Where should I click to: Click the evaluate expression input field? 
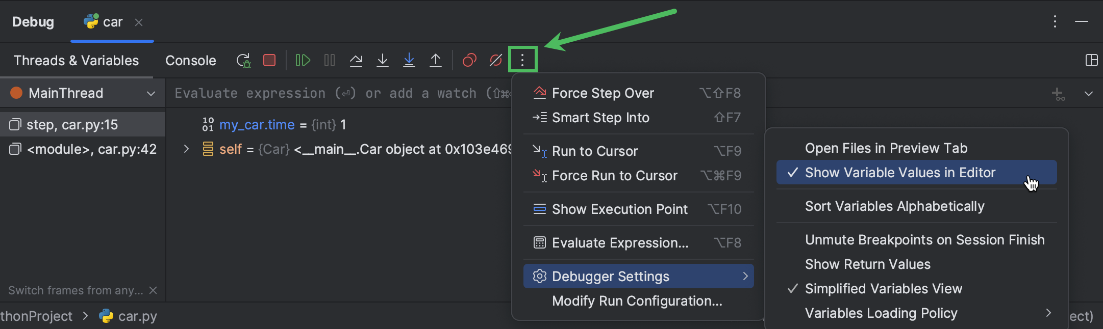[x=337, y=93]
